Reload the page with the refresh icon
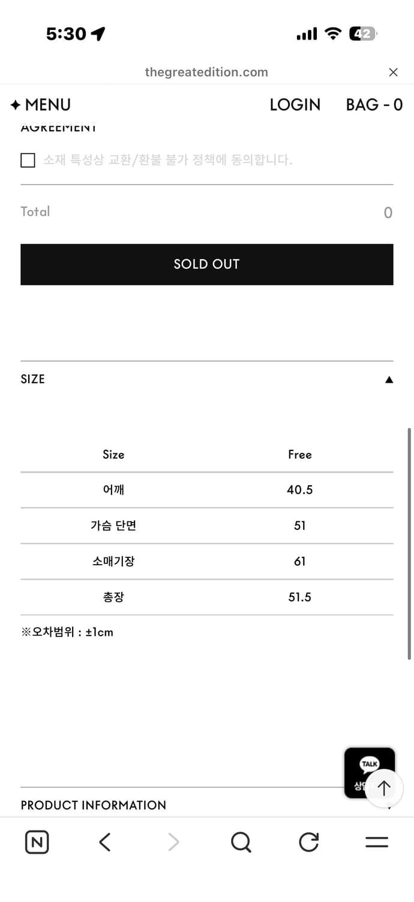 (x=308, y=842)
